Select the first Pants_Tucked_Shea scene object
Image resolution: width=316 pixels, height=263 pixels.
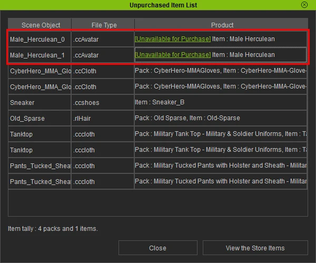(40, 166)
